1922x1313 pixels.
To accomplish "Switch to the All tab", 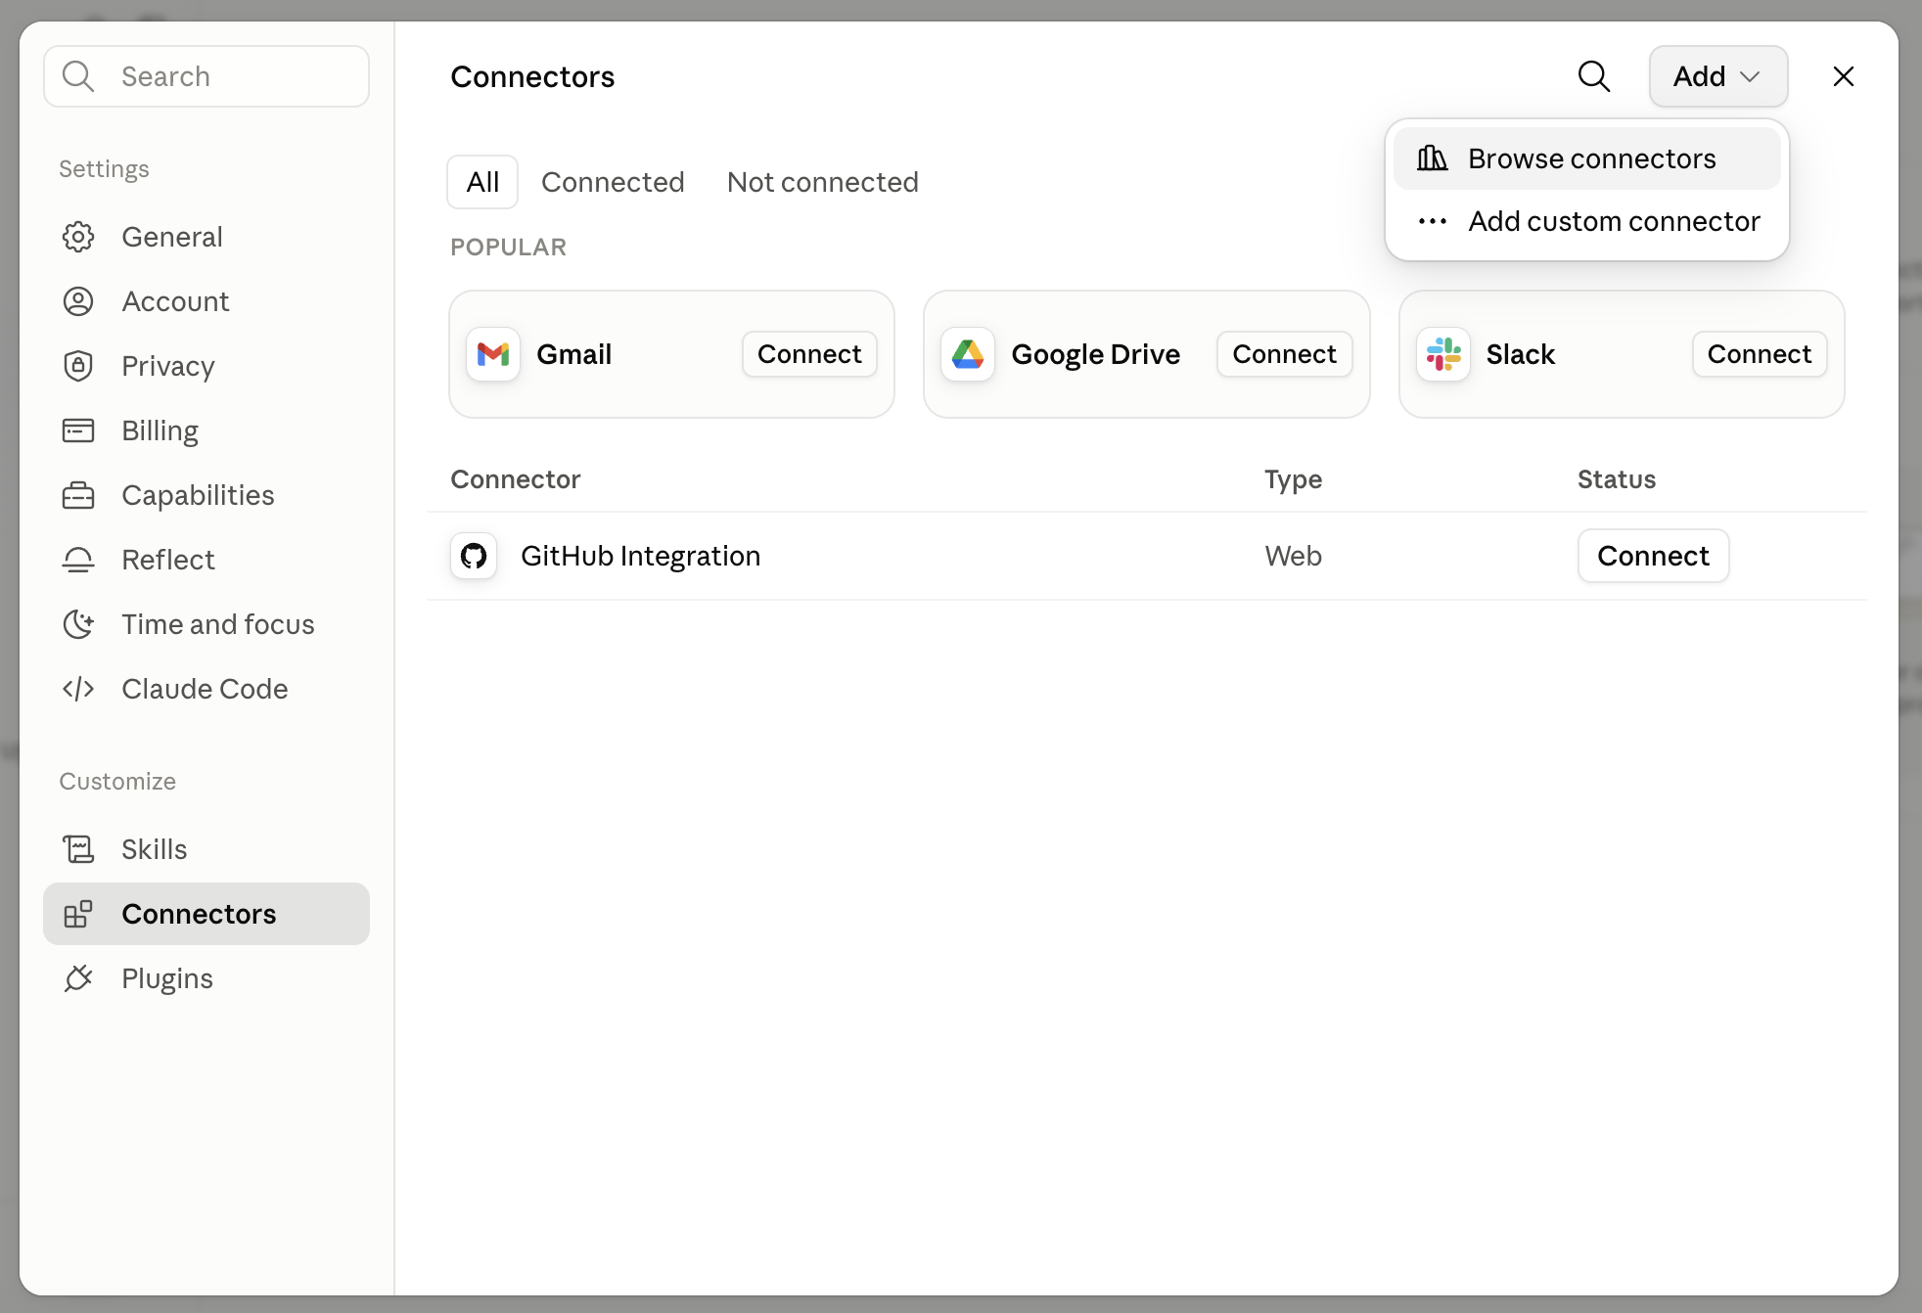I will coord(482,182).
